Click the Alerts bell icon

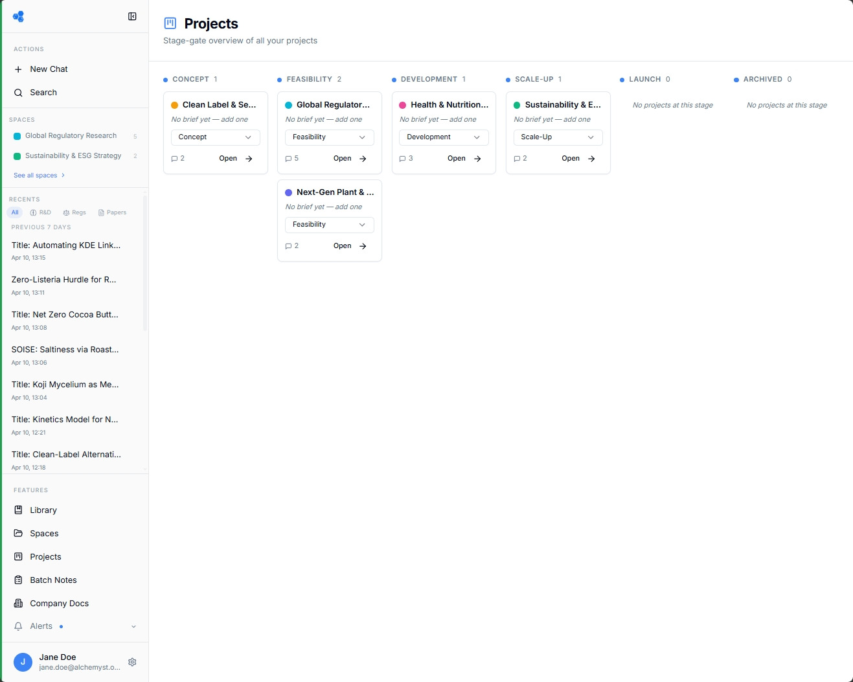point(18,626)
